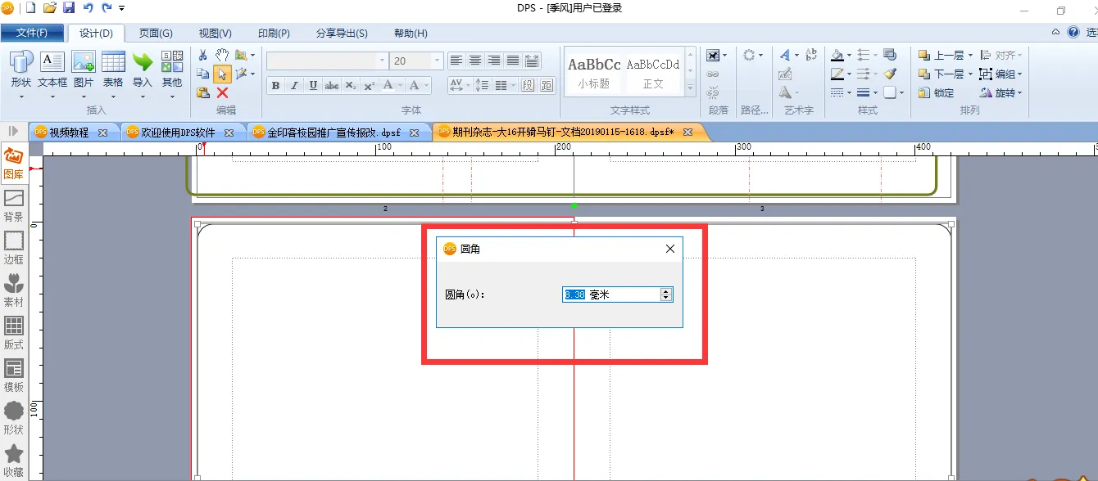Toggle bold formatting

pyautogui.click(x=275, y=85)
